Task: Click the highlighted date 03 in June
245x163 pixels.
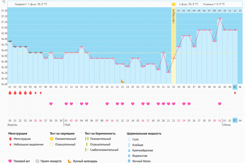Action: click(x=235, y=120)
